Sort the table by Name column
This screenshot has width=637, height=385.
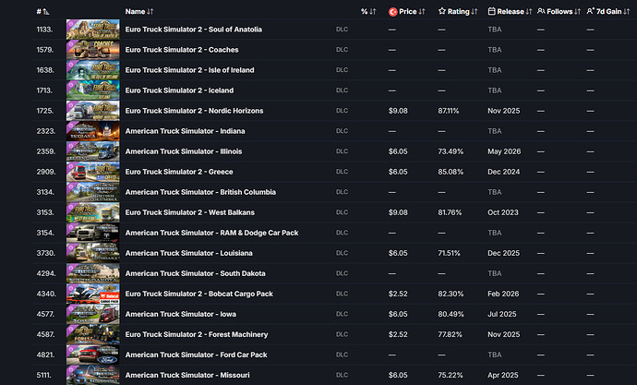click(x=139, y=12)
